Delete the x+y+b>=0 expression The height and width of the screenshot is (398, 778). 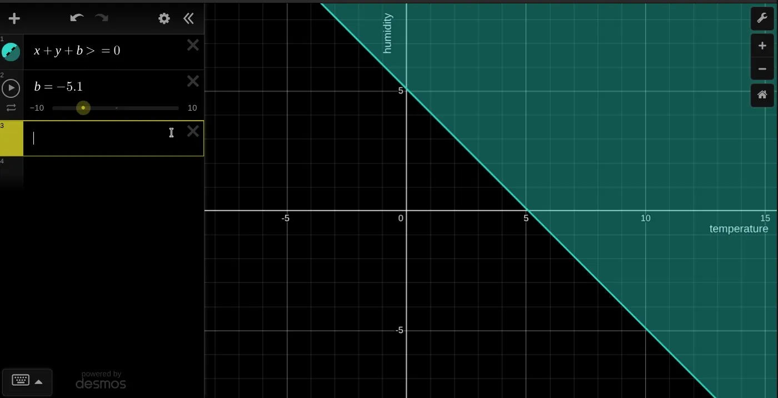pyautogui.click(x=193, y=46)
